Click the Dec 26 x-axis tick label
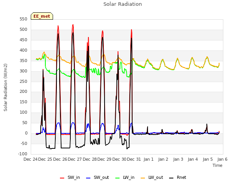The width and height of the screenshot is (246, 185). point(60,159)
